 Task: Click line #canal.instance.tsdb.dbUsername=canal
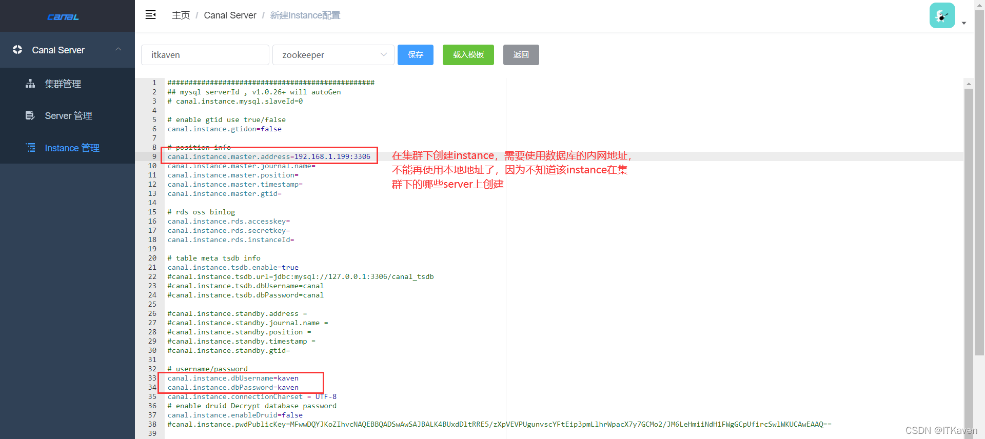pyautogui.click(x=245, y=286)
